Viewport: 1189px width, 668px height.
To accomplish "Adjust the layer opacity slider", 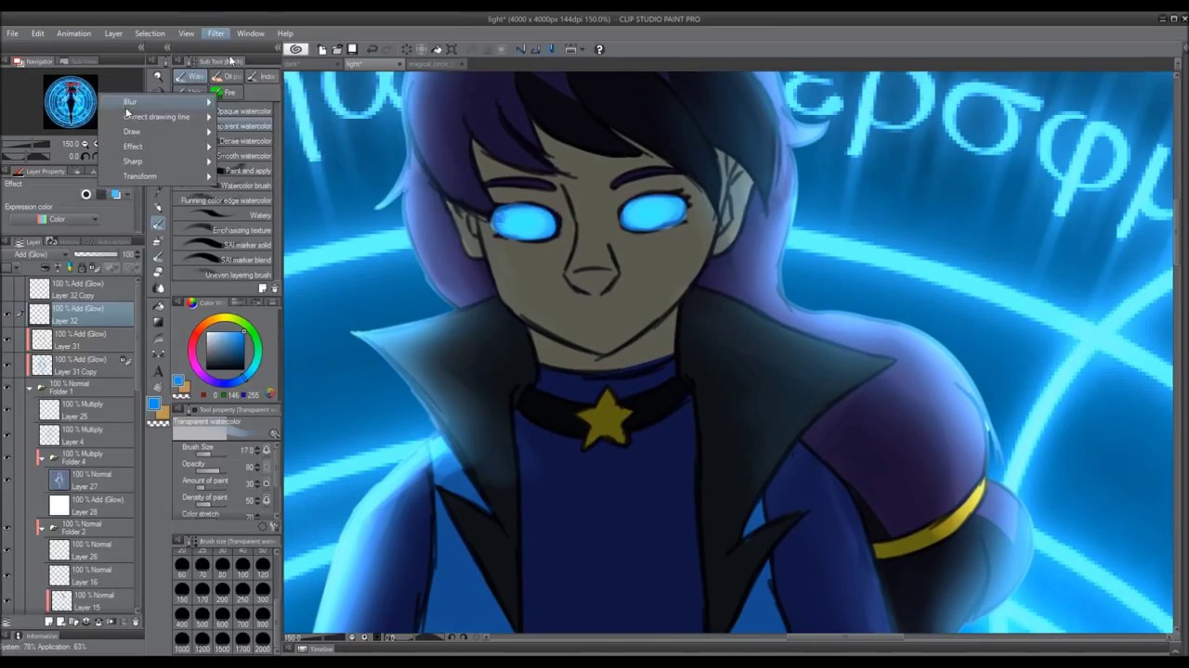I will point(95,254).
